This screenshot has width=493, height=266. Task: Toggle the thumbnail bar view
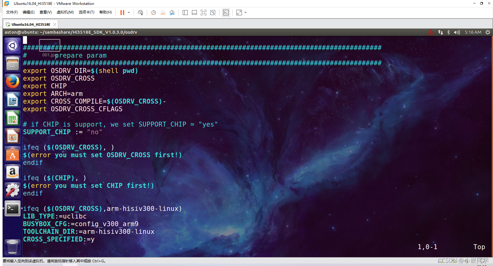click(x=194, y=13)
